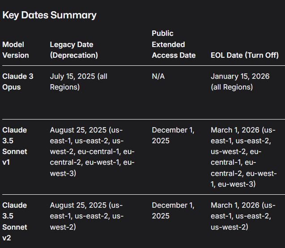Click the Sonnet v1 March 1, 2026 EOL cell
Viewport: 285px width, 248px height.
point(244,157)
